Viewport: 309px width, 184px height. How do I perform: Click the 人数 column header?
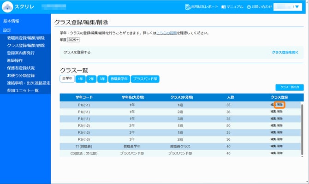point(231,97)
